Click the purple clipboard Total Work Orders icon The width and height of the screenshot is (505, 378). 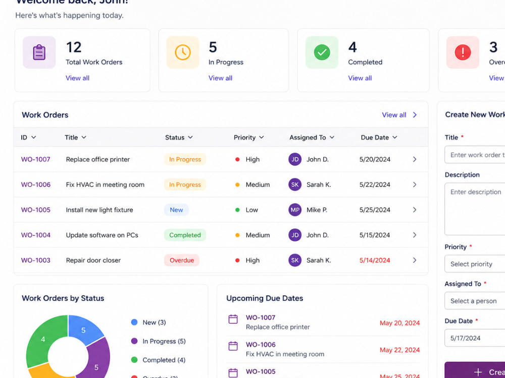click(39, 52)
